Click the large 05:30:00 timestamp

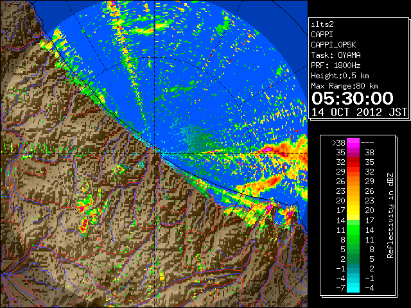[x=353, y=98]
